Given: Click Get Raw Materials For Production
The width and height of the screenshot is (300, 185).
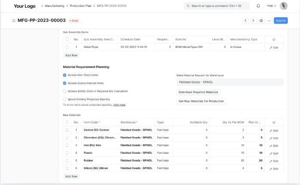Looking at the screenshot, I should click(x=201, y=101).
